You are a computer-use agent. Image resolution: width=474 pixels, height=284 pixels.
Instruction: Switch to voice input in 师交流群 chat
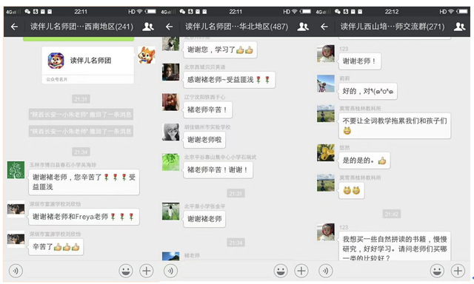click(326, 271)
